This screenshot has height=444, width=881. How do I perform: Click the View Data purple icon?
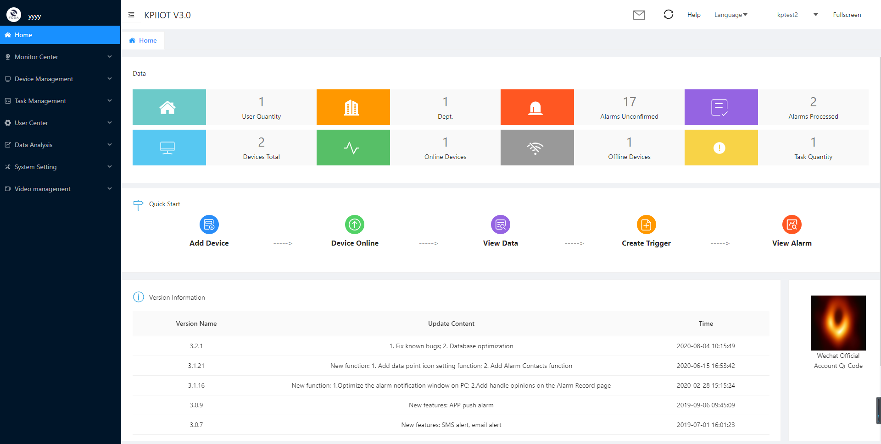[x=501, y=225]
